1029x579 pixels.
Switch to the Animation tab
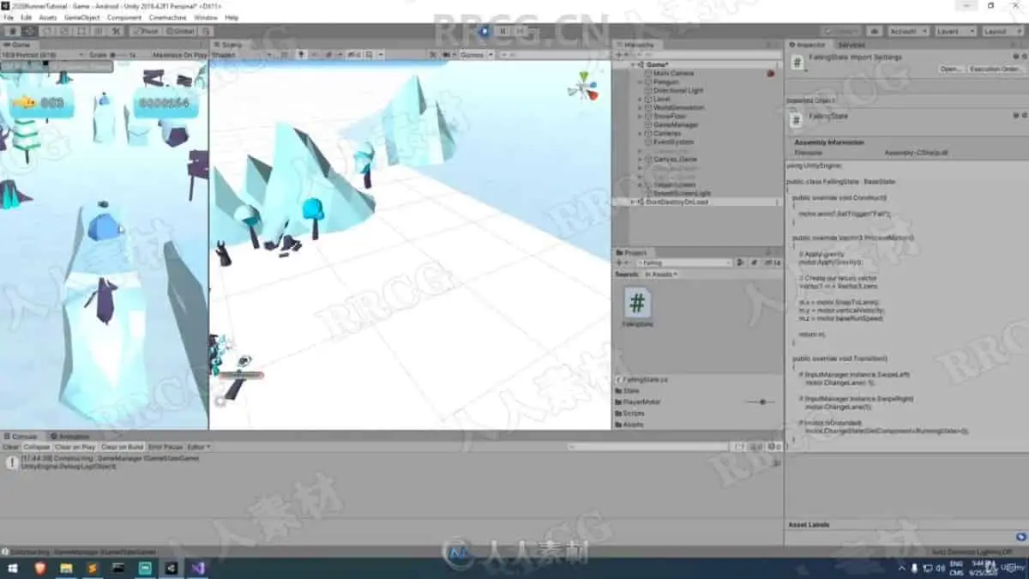(69, 437)
